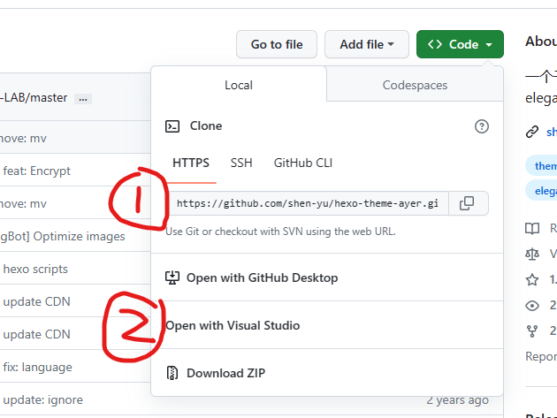The width and height of the screenshot is (557, 418).
Task: Copy the clone URL to clipboard
Action: point(467,203)
